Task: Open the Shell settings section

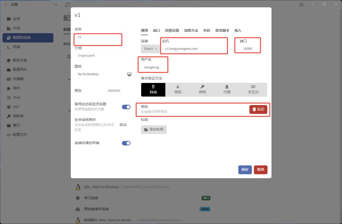Action: pyautogui.click(x=28, y=97)
